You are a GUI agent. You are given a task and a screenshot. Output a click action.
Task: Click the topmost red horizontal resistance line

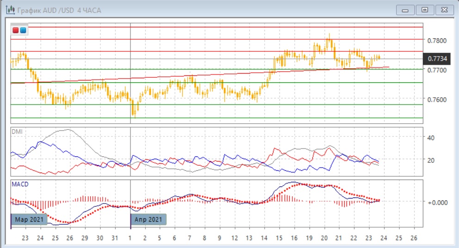(217, 27)
